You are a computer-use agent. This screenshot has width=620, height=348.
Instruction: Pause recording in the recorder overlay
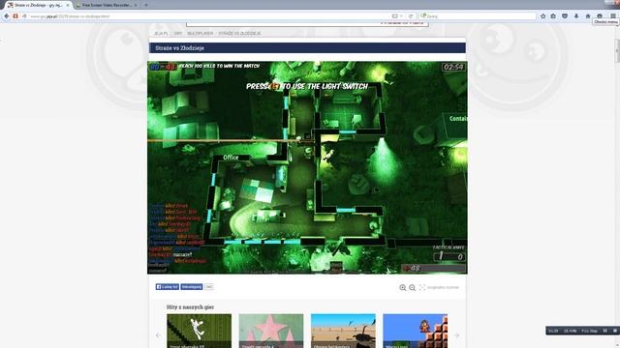click(x=604, y=331)
